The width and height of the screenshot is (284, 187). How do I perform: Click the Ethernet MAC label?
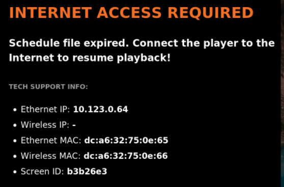51,141
